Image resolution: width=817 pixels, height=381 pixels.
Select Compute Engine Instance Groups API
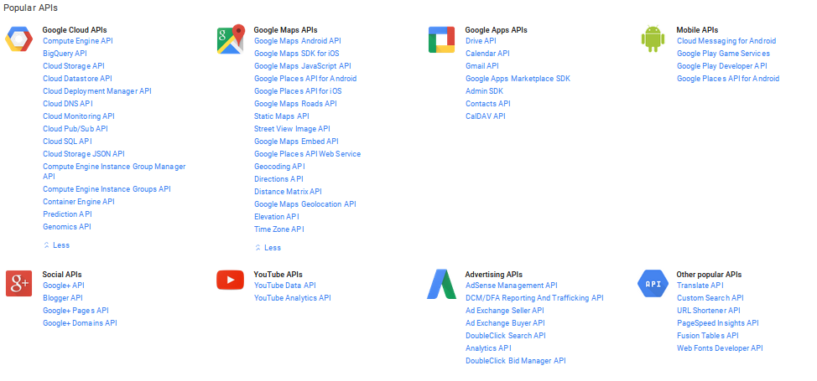(107, 189)
